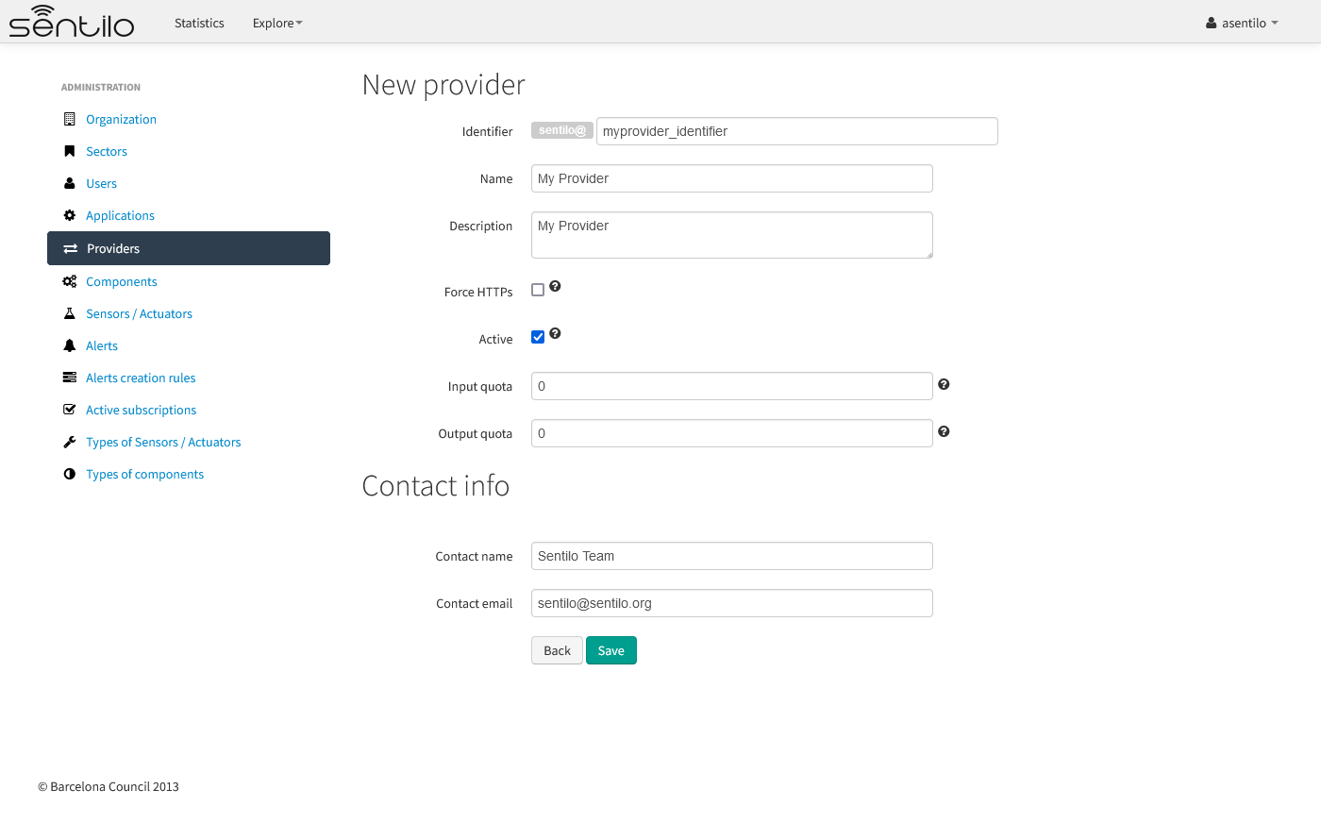
Task: Click the Description text area
Action: coord(732,235)
